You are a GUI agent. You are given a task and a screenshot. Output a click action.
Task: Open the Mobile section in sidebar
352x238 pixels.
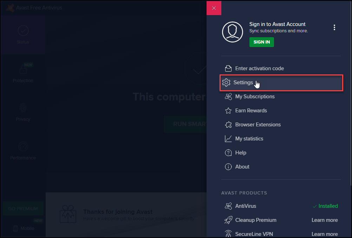[23, 228]
